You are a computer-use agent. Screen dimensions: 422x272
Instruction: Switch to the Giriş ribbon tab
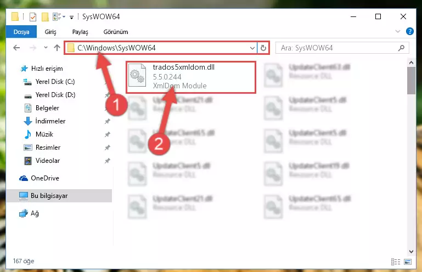coord(50,32)
